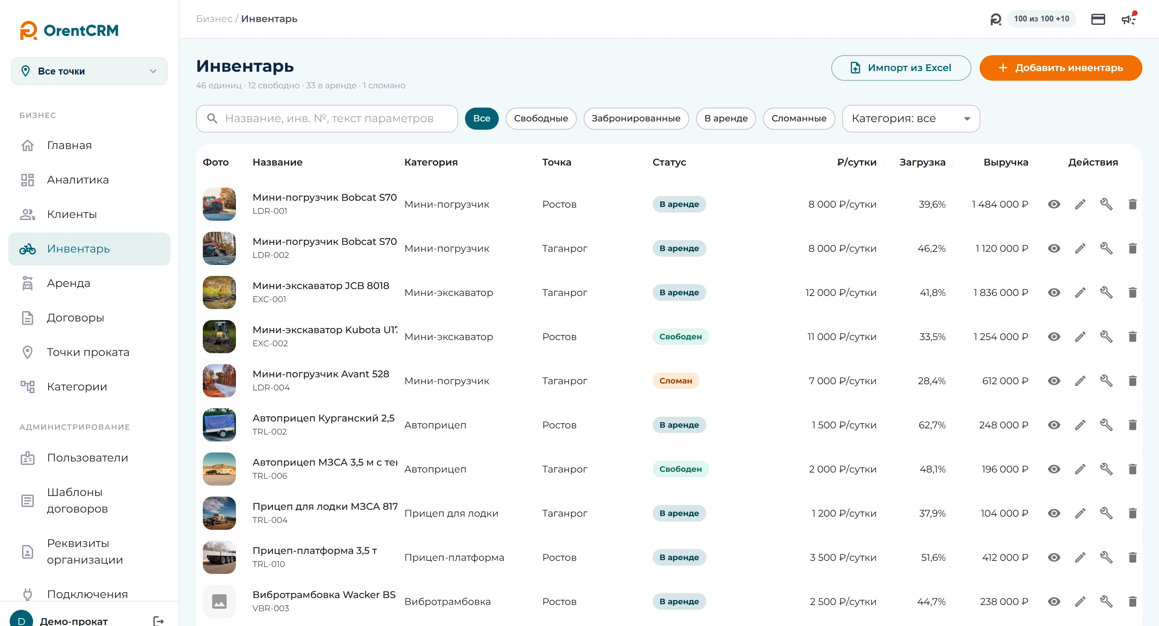The height and width of the screenshot is (626, 1159).
Task: Click the OrentCRM logo
Action: (x=69, y=30)
